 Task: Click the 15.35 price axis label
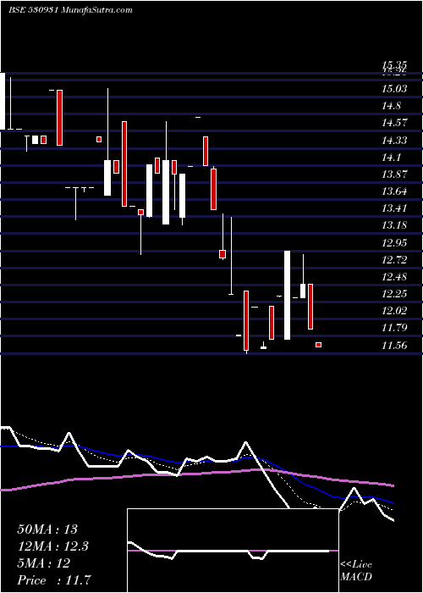[x=394, y=65]
